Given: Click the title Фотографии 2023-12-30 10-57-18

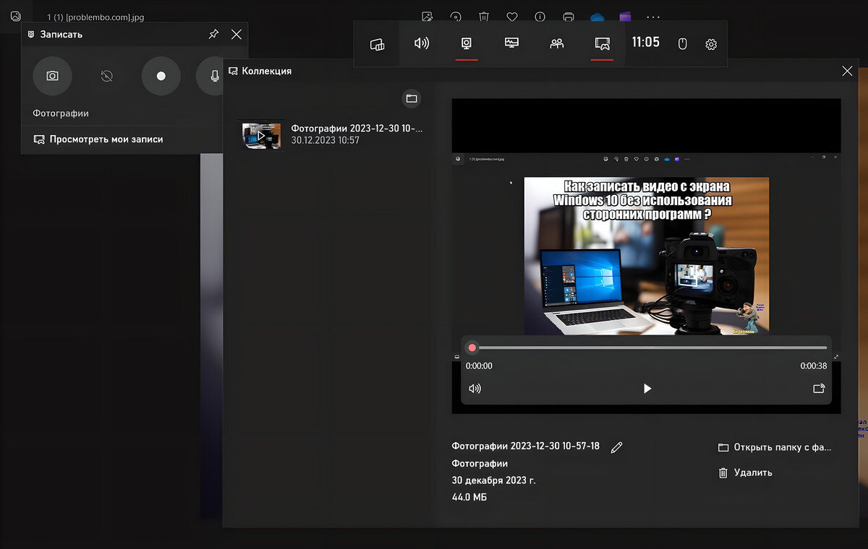Looking at the screenshot, I should [526, 446].
